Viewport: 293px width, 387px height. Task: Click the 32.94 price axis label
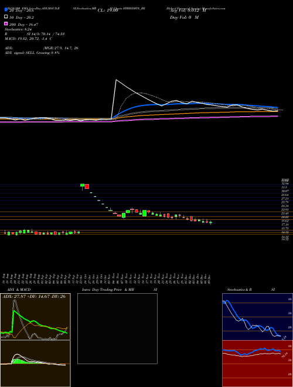pyautogui.click(x=285, y=184)
